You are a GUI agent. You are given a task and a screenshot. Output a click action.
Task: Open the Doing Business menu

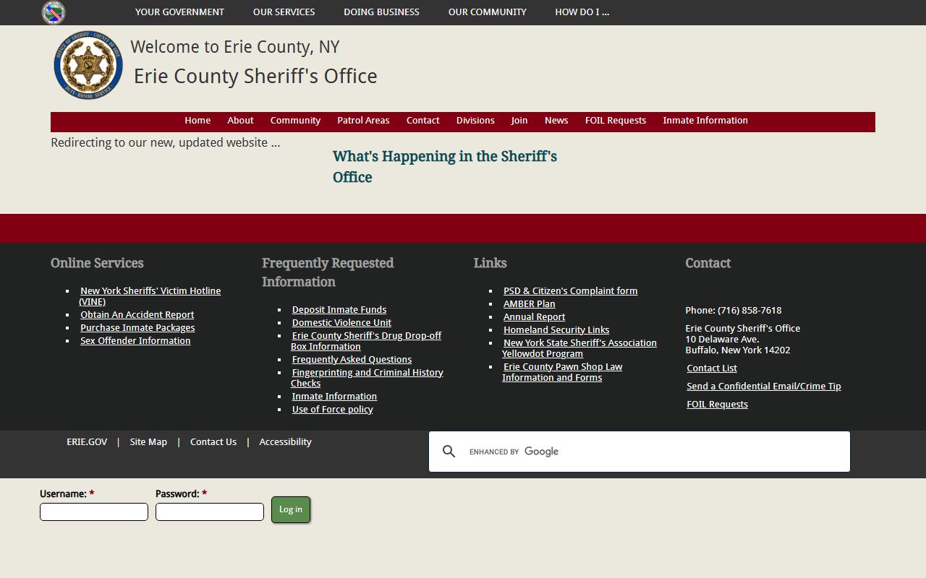pos(381,12)
